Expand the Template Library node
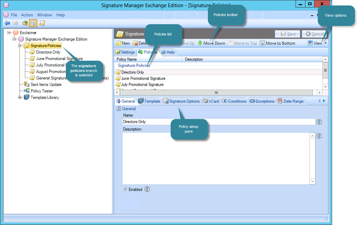This screenshot has height=225, width=358. [20, 97]
